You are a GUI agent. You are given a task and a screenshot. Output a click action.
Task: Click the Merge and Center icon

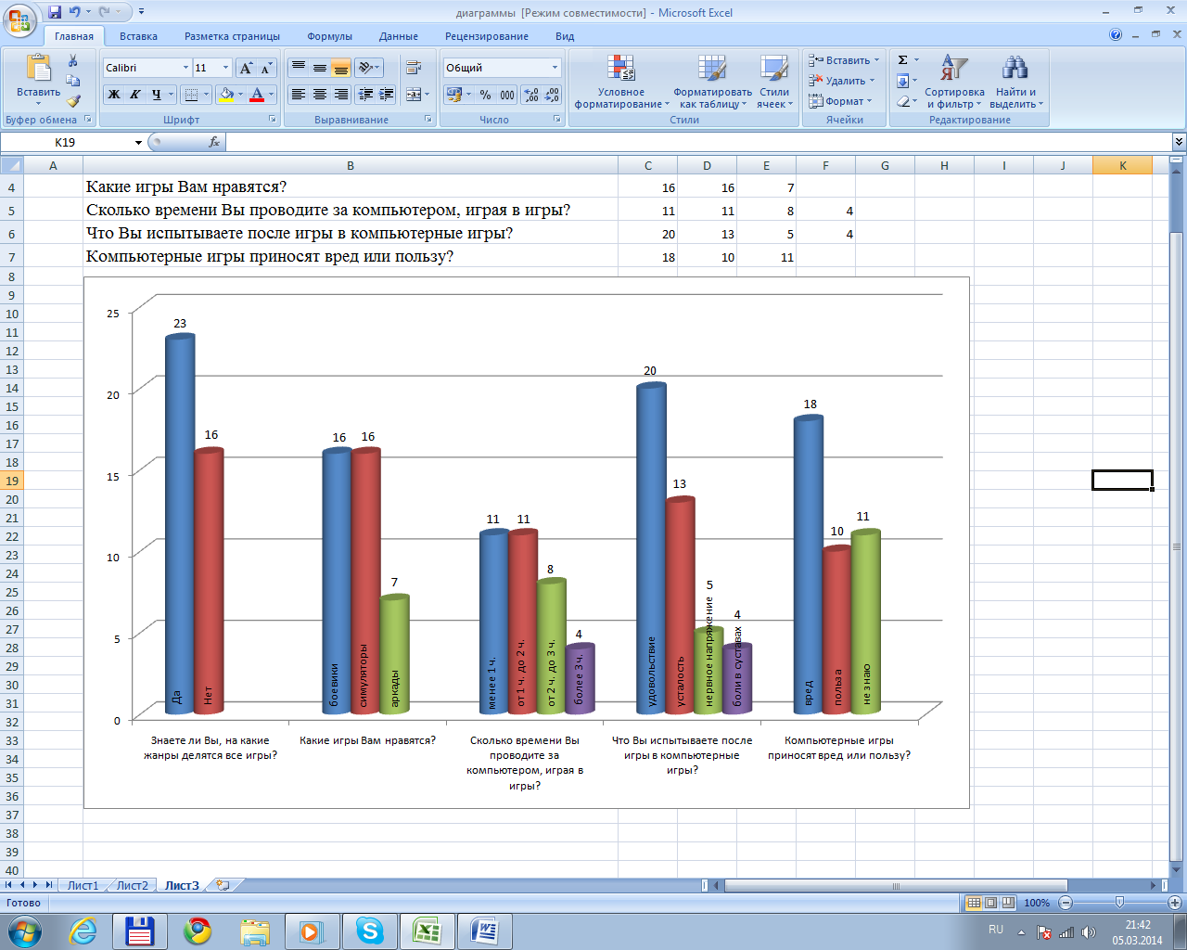pyautogui.click(x=415, y=95)
